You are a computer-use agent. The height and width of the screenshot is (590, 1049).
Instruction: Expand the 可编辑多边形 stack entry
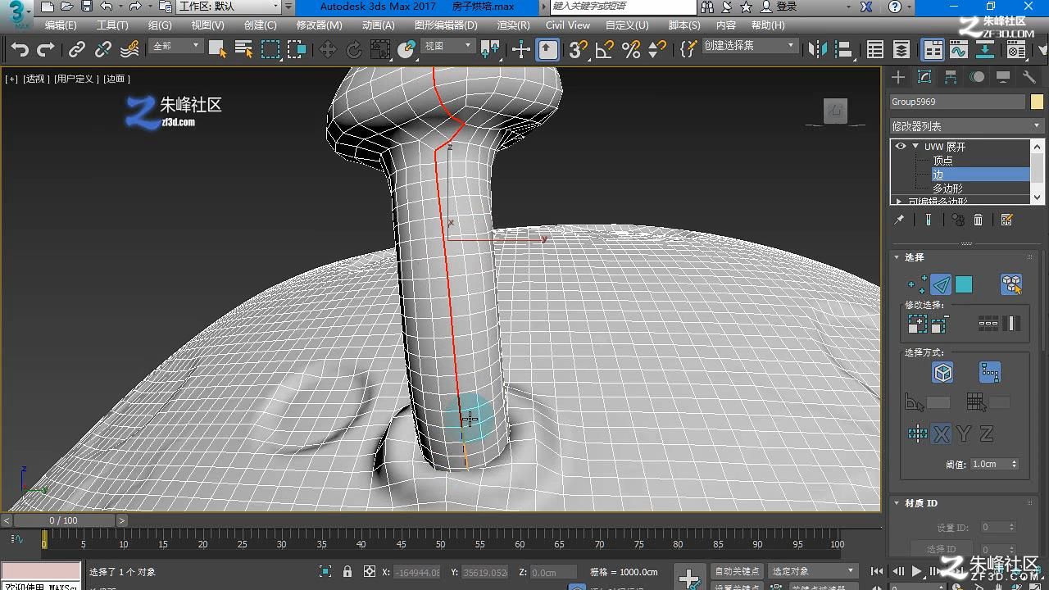coord(899,201)
